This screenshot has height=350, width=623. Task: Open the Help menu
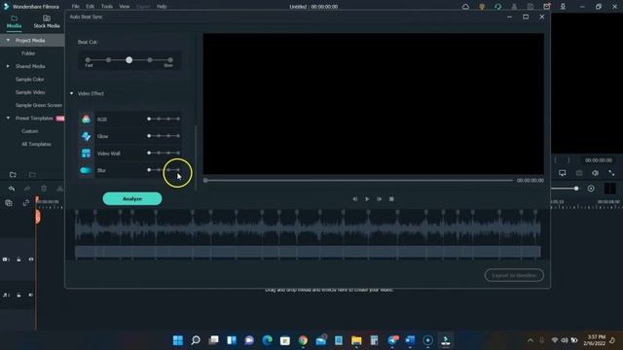[x=162, y=7]
